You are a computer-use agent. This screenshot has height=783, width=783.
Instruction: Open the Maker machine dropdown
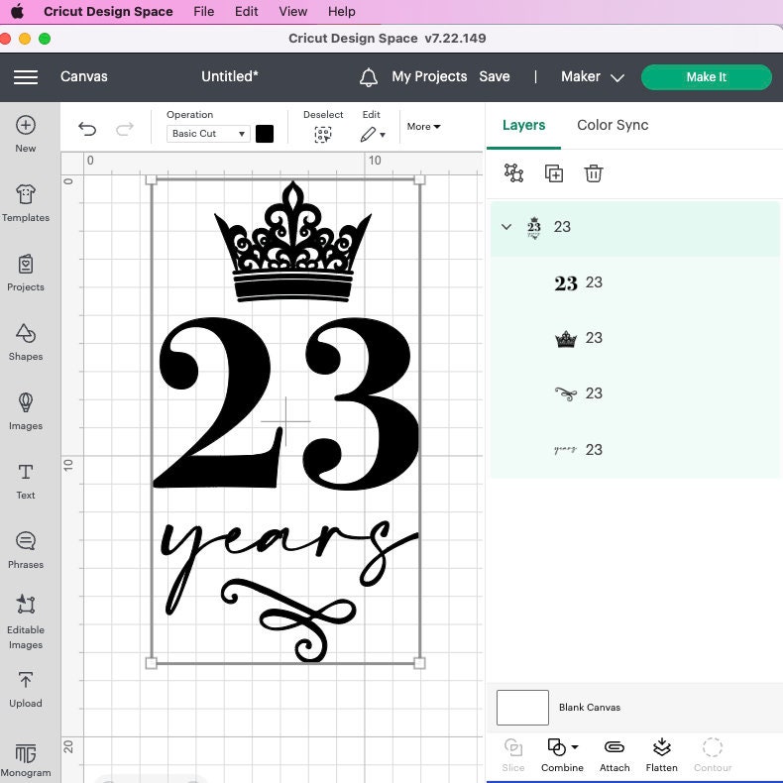[x=593, y=77]
